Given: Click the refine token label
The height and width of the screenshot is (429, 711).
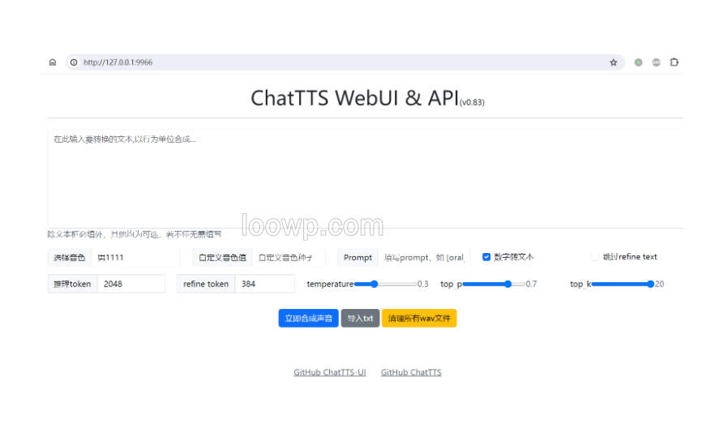Looking at the screenshot, I should [206, 284].
